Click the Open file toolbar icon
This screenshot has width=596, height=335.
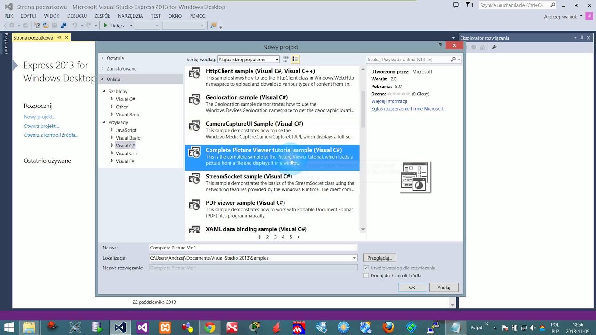point(46,26)
